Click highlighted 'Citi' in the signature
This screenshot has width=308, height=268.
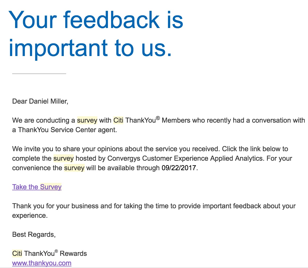pyautogui.click(x=17, y=253)
